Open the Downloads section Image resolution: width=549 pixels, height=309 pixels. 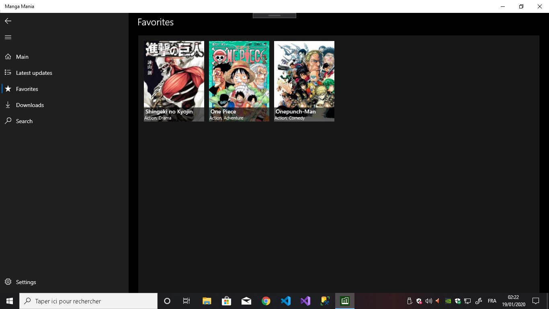pos(64,105)
